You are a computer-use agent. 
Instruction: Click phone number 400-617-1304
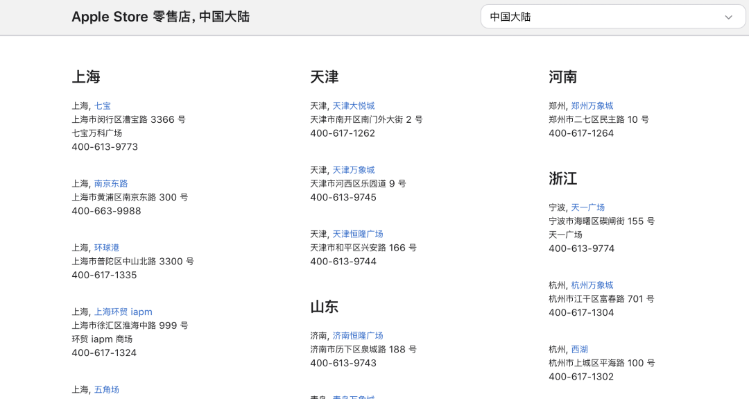click(x=581, y=312)
